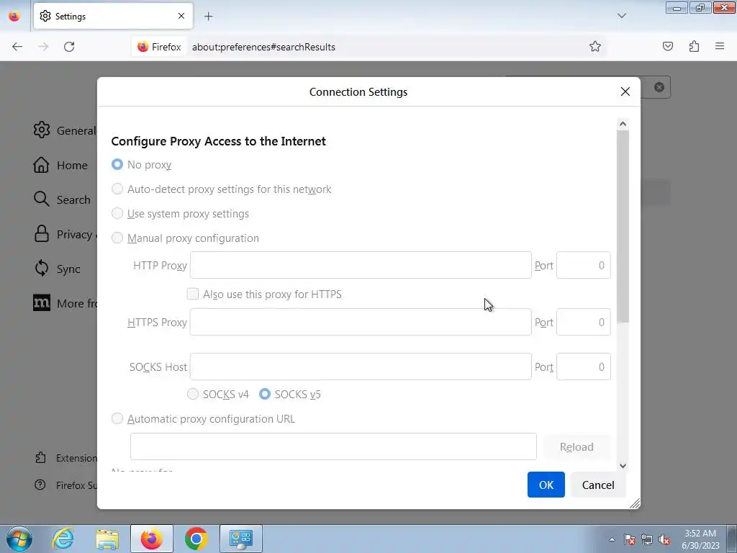Open Sync settings category
This screenshot has height=553, width=737.
[58, 269]
